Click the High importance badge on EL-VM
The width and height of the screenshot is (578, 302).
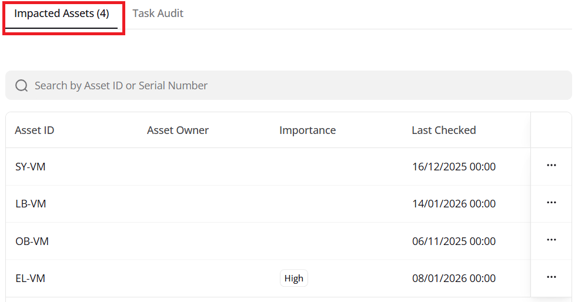[x=293, y=278]
